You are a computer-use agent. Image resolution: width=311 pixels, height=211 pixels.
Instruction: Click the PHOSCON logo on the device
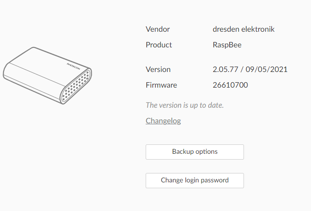(73, 67)
